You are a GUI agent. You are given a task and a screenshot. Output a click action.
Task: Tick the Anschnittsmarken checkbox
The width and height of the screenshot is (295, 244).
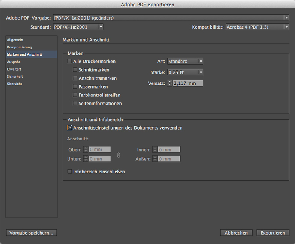click(x=75, y=78)
